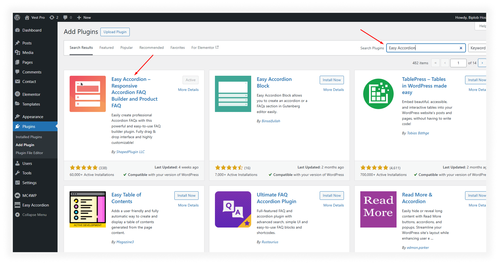The height and width of the screenshot is (265, 499).
Task: More Details for Easy Accordion Responsive FAQ
Action: (x=188, y=90)
